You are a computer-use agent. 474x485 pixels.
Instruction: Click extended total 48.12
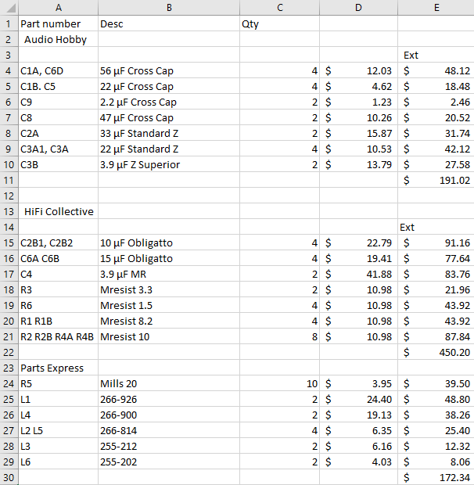[x=436, y=70]
